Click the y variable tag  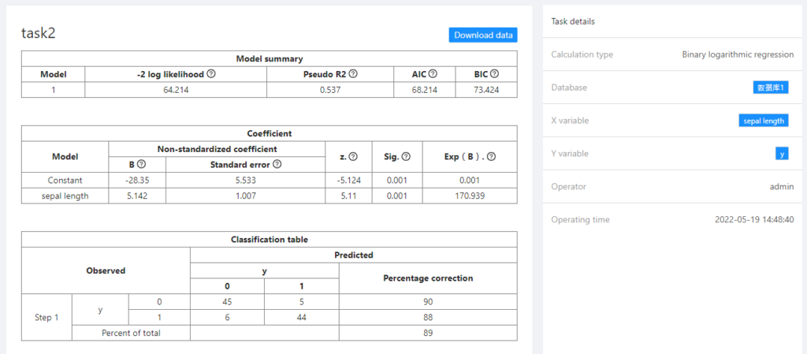click(x=782, y=154)
